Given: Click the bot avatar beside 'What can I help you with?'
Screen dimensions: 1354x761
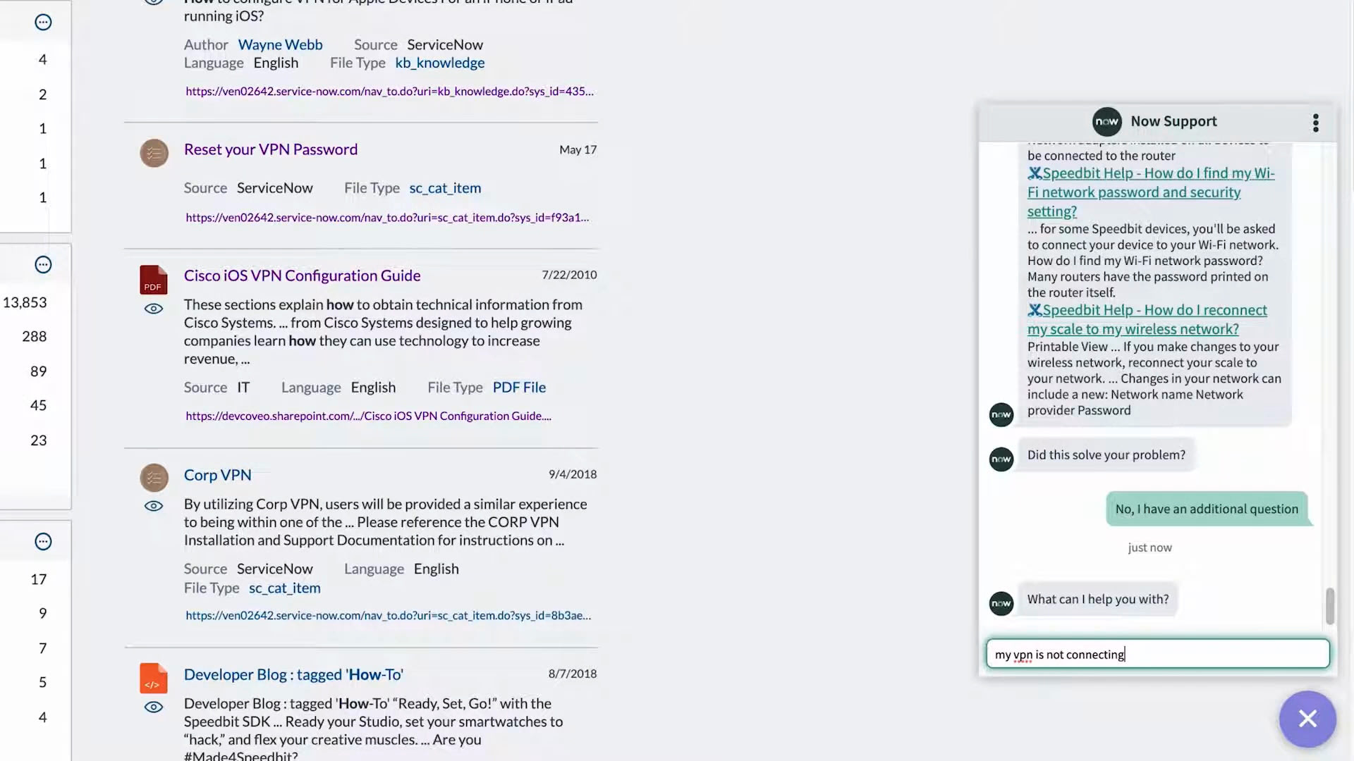Looking at the screenshot, I should tap(1001, 603).
